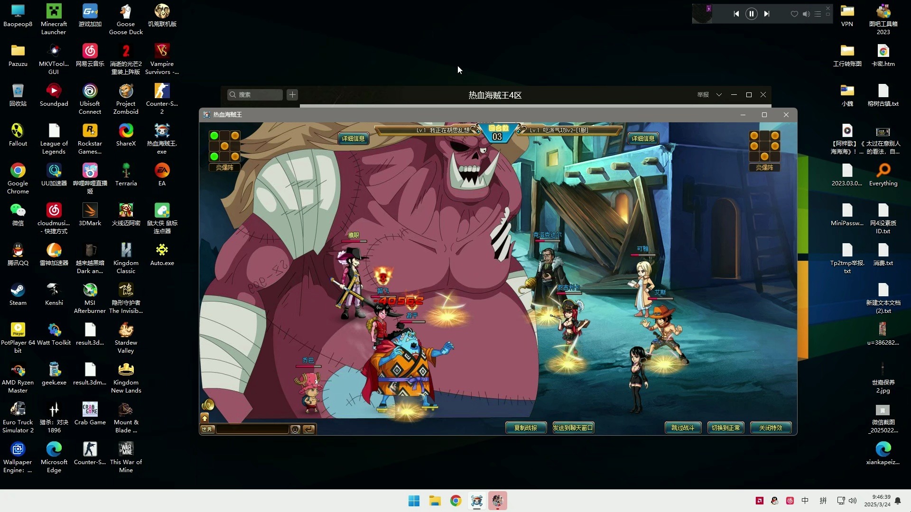Expand chat with the up-arrow icon
This screenshot has width=911, height=512.
tap(205, 418)
